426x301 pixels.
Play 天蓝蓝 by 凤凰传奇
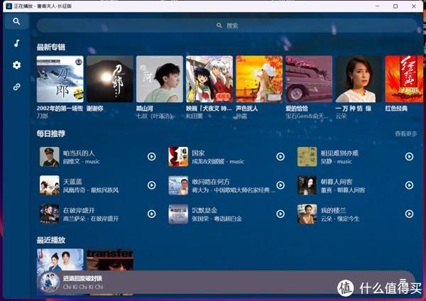coord(151,185)
